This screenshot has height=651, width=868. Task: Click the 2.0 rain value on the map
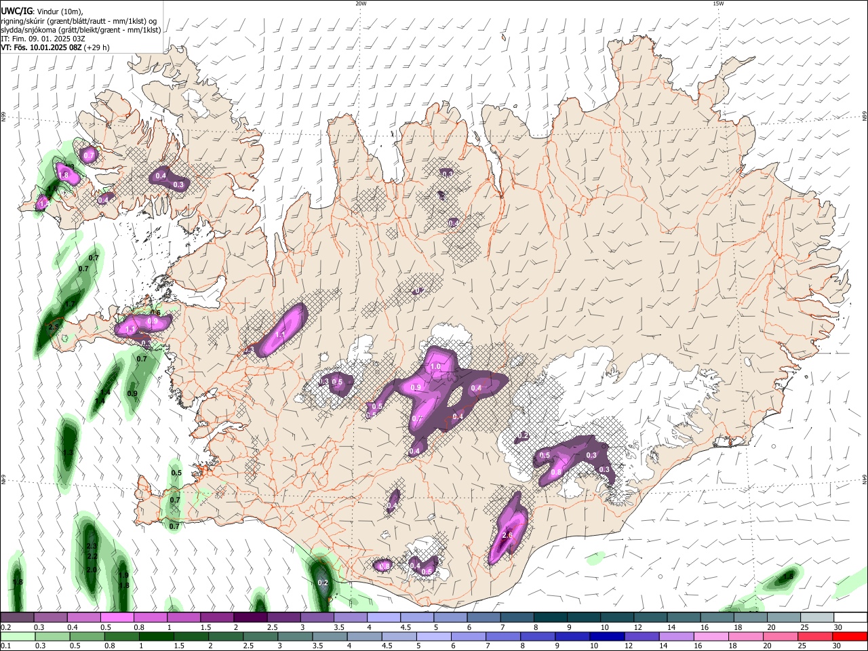click(91, 570)
